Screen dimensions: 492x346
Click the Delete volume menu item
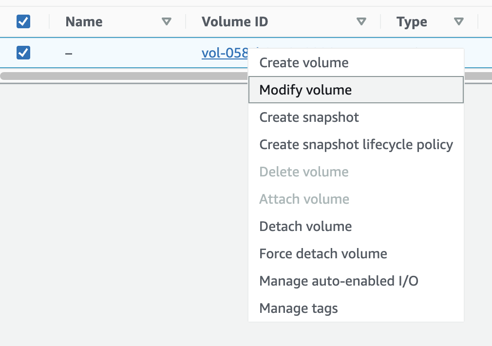point(304,172)
